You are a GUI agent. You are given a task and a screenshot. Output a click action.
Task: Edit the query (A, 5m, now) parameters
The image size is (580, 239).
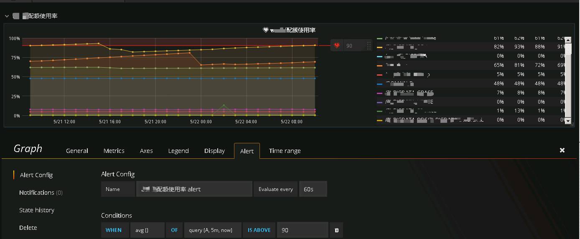point(213,230)
